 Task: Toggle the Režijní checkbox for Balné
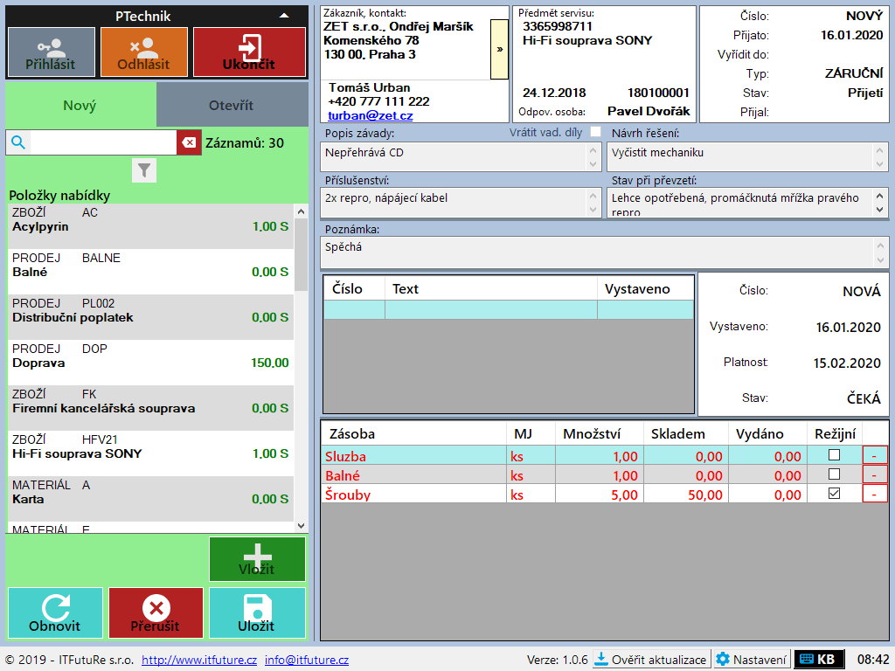(x=834, y=474)
